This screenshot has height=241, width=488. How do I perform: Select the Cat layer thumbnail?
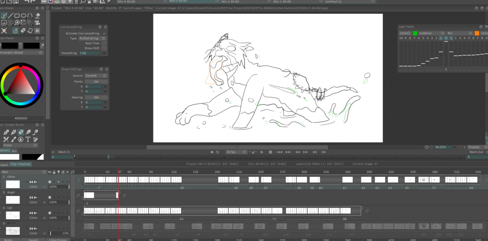click(13, 215)
